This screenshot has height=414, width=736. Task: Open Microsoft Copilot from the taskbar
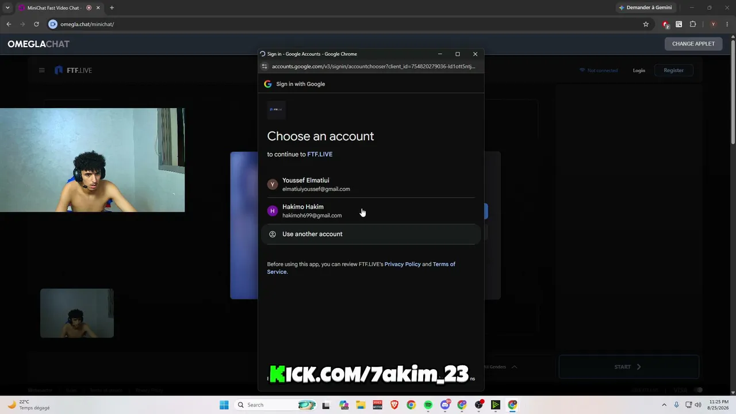coord(344,405)
